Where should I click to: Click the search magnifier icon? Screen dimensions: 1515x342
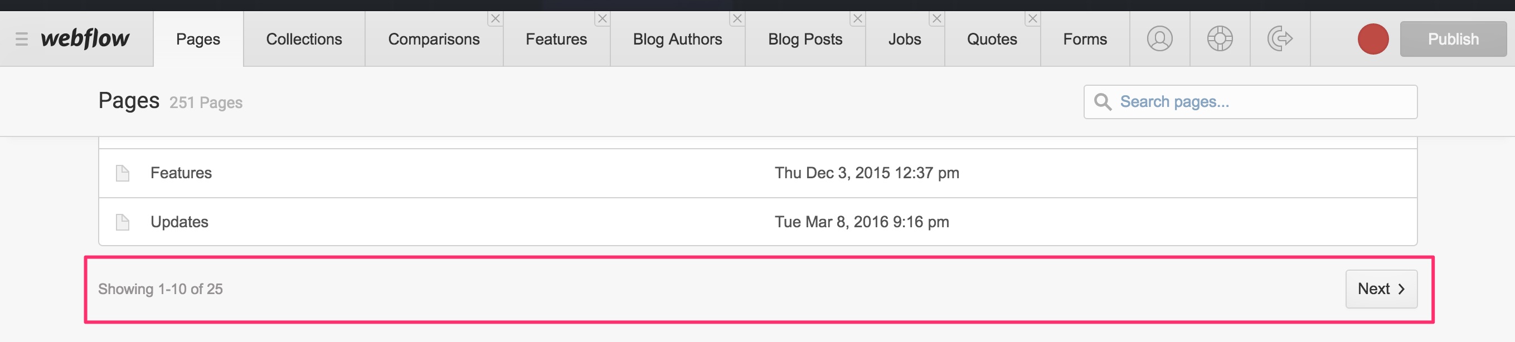[x=1102, y=102]
